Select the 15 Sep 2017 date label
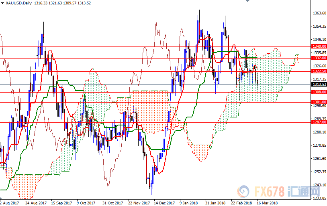327x206 pixels. pos(61,203)
